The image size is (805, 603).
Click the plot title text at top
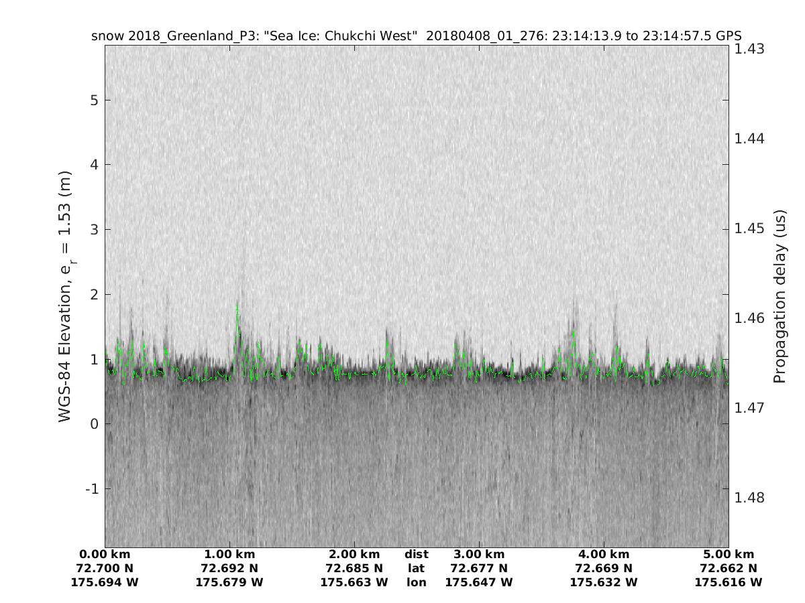[x=416, y=36]
